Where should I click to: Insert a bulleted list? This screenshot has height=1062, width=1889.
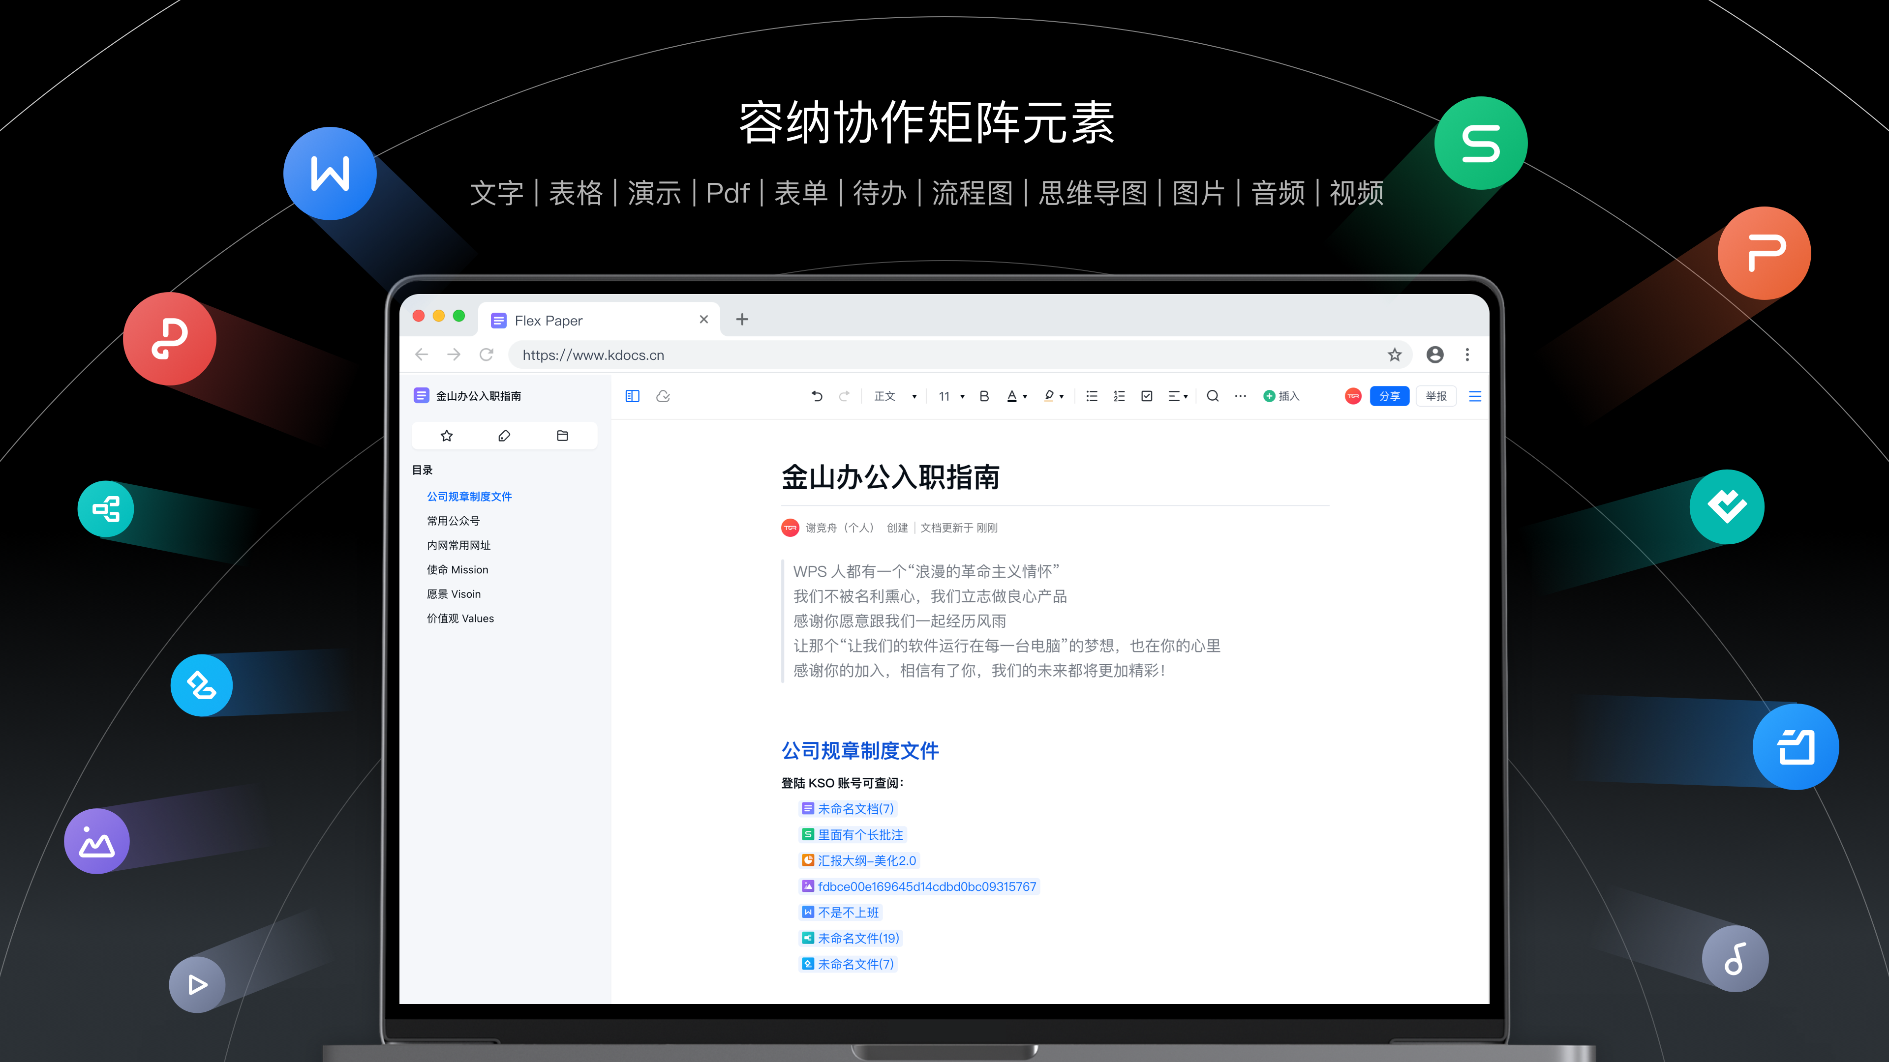(1092, 396)
